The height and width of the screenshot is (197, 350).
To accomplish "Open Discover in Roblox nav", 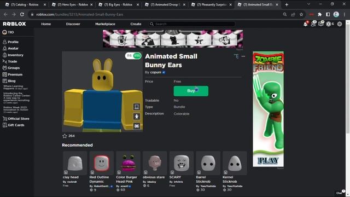I will click(73, 24).
